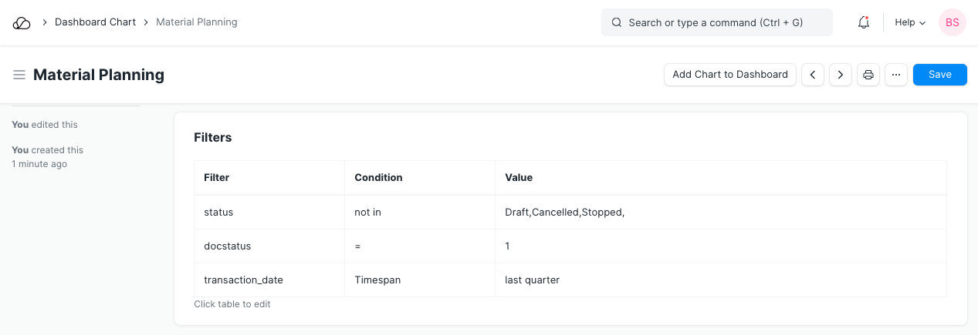The height and width of the screenshot is (335, 978).
Task: Click the 'not in' condition cell
Action: coord(367,212)
